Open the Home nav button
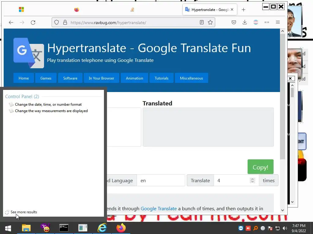 (x=24, y=78)
